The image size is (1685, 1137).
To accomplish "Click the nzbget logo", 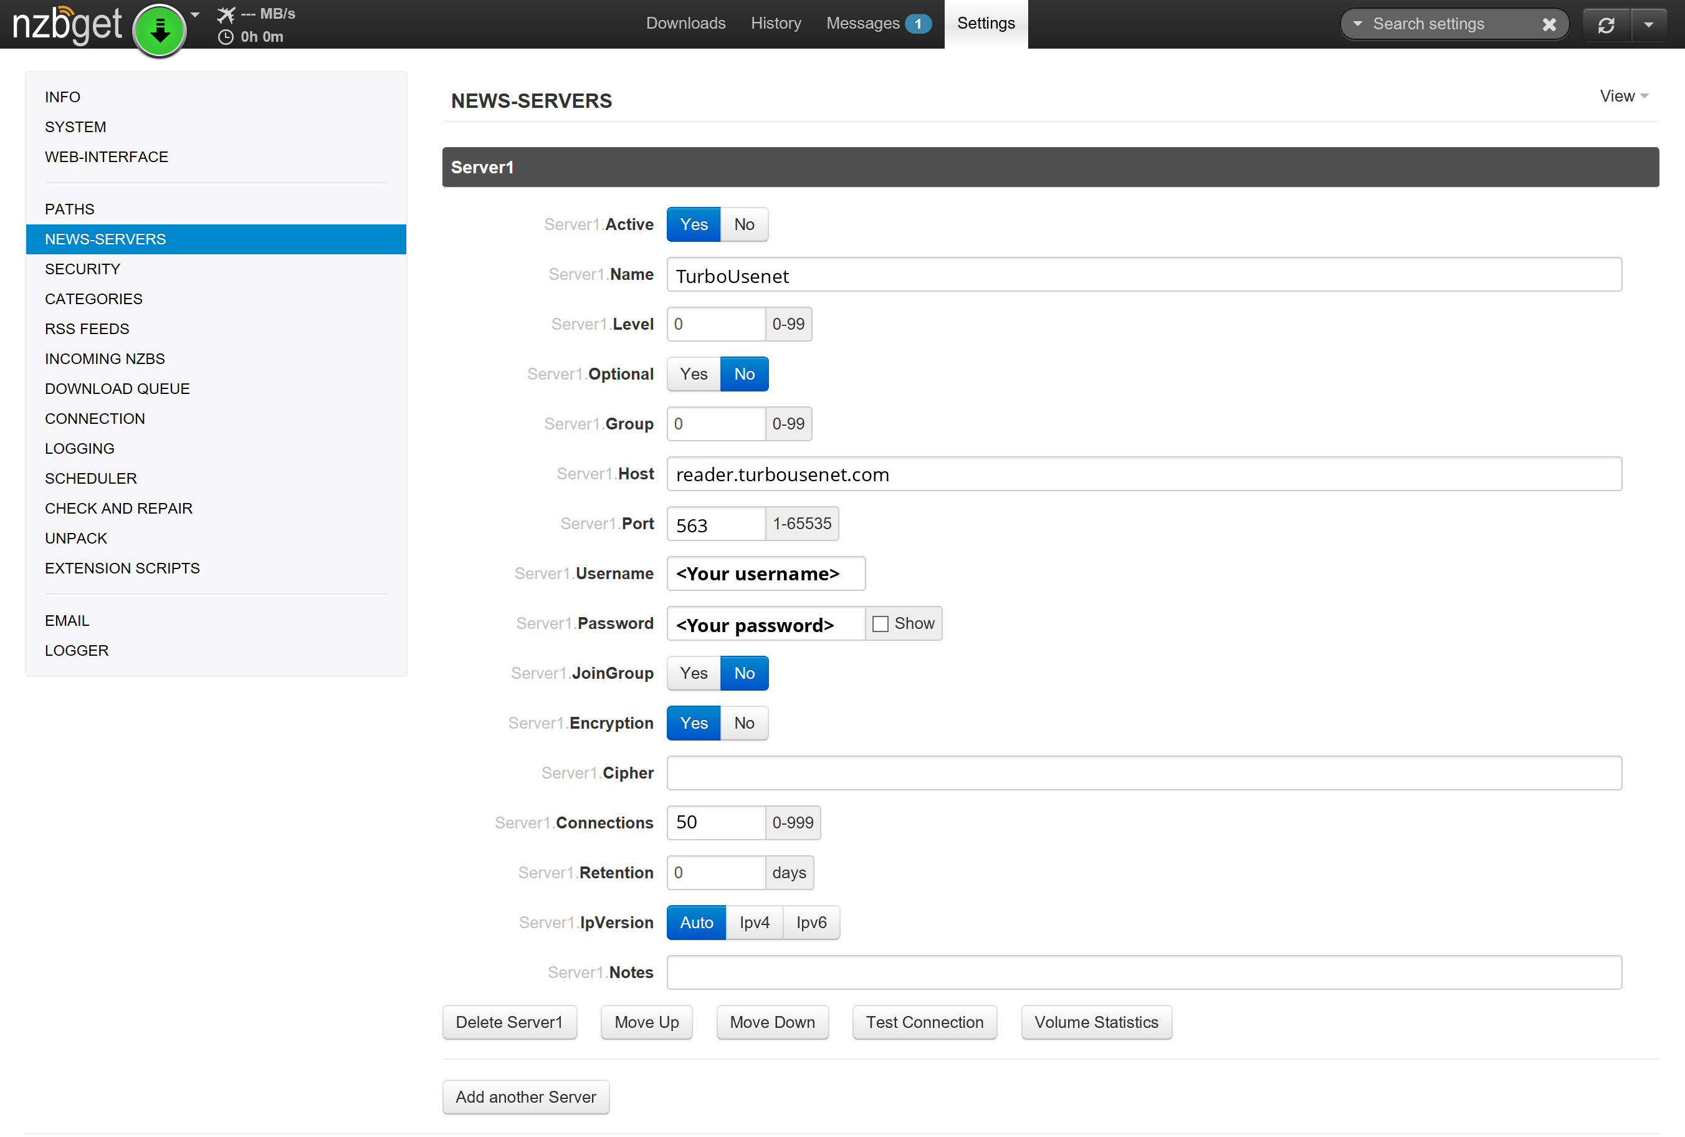I will (67, 25).
